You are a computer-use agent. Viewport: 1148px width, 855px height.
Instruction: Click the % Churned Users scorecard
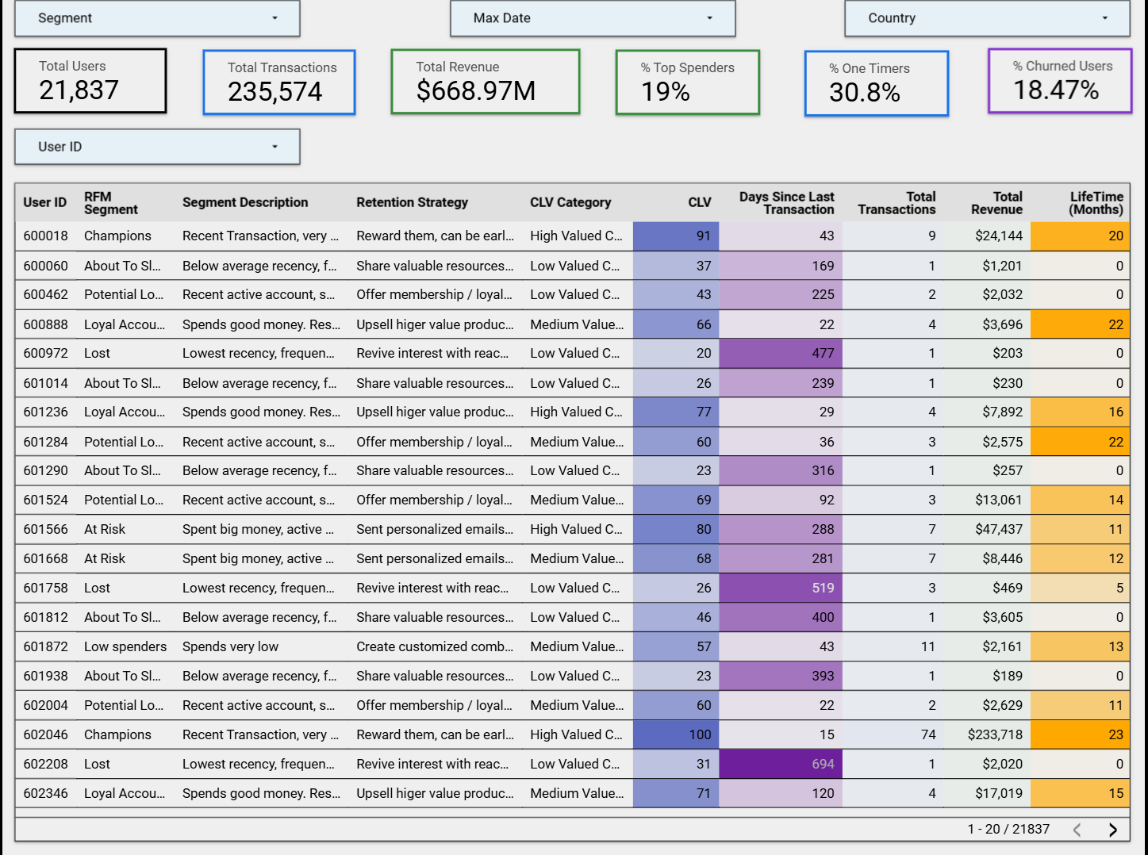[x=1060, y=81]
